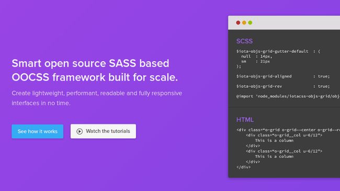This screenshot has width=340, height=191.
Task: Click the second 'o-grid__col u-6/12' line
Action: coord(284,151)
